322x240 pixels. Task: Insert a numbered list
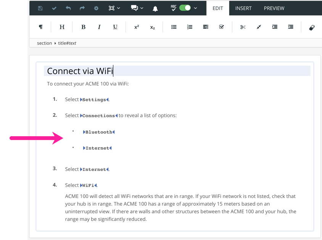click(x=190, y=27)
